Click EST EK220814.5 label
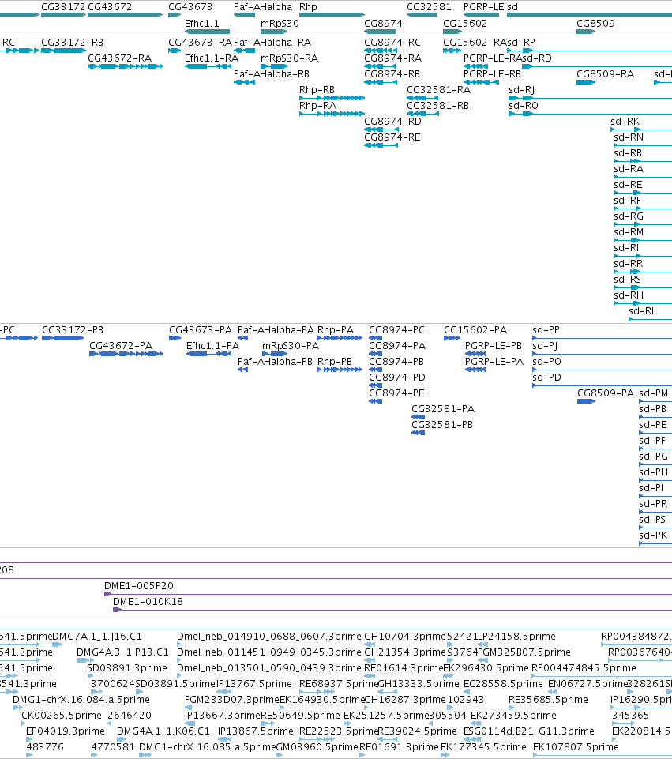This screenshot has height=759, width=672. point(641,731)
